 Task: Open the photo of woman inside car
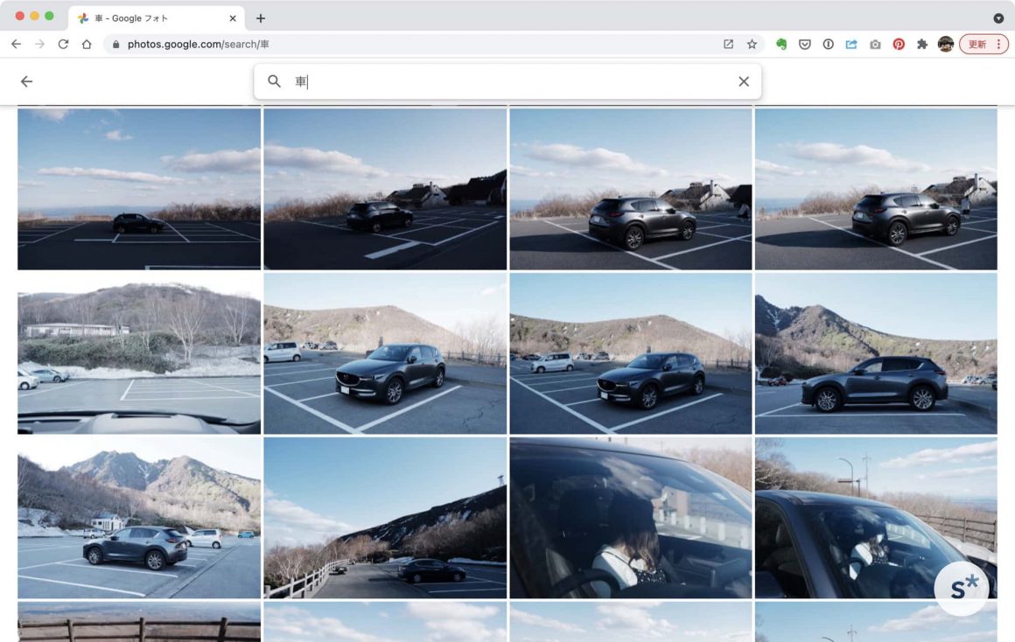[630, 518]
